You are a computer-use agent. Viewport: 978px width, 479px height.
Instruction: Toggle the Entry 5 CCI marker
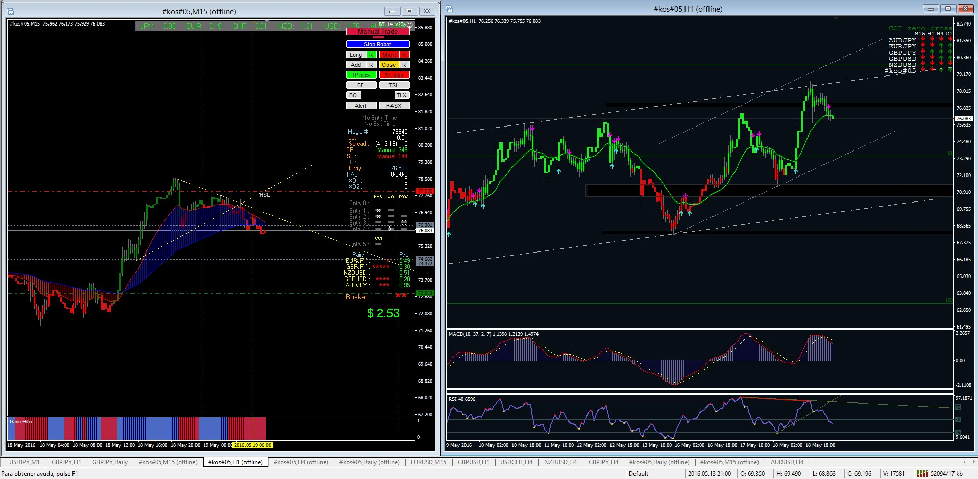pos(378,244)
